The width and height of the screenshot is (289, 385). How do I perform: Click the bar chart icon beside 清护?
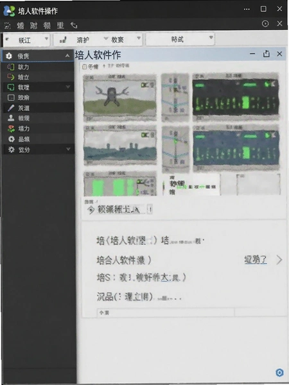tap(63, 40)
